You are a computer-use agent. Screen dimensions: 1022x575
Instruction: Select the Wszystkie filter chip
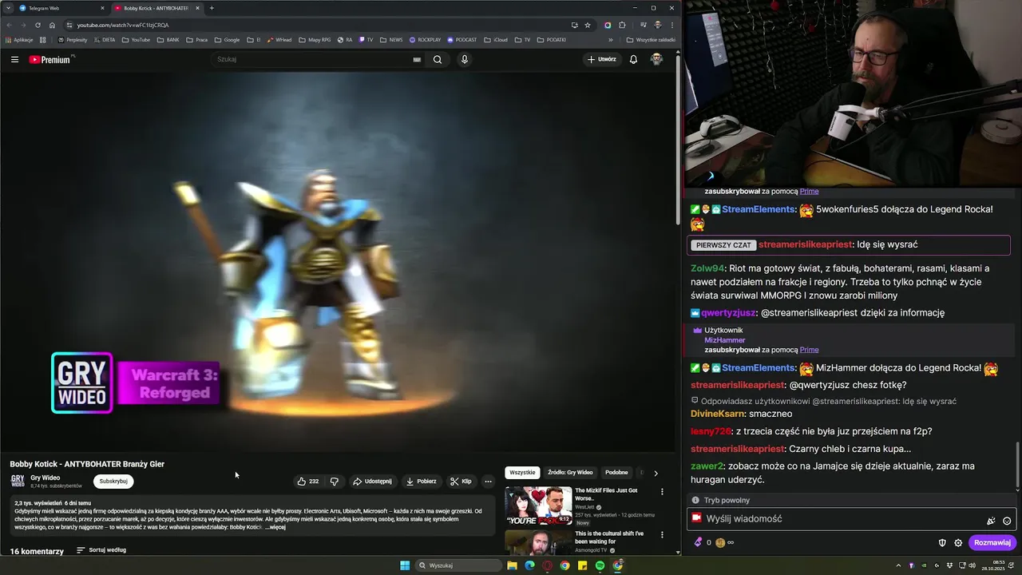522,473
